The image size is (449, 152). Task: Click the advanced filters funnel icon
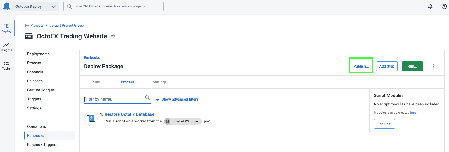(x=158, y=99)
